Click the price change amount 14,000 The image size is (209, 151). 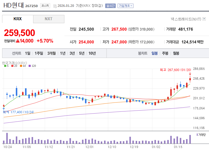coord(27,41)
